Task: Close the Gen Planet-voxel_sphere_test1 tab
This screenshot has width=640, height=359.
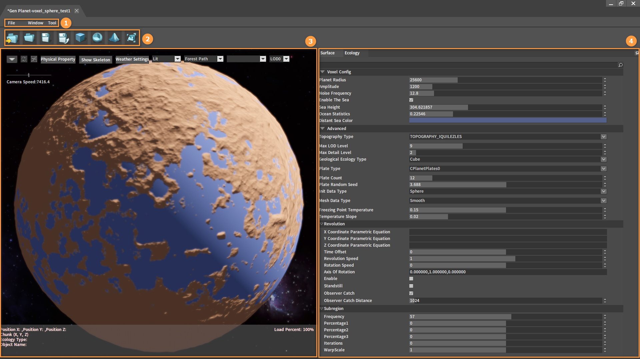Action: (x=77, y=11)
